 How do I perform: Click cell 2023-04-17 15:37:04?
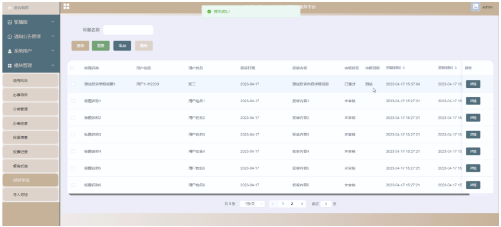(x=403, y=84)
